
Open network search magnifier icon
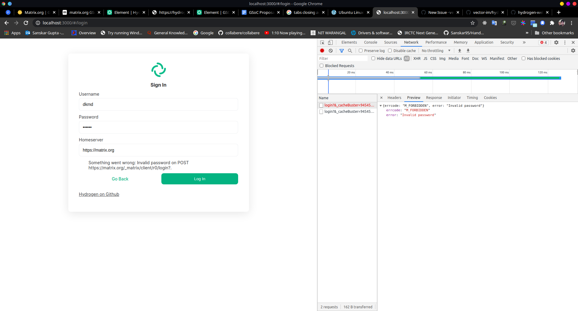click(350, 51)
